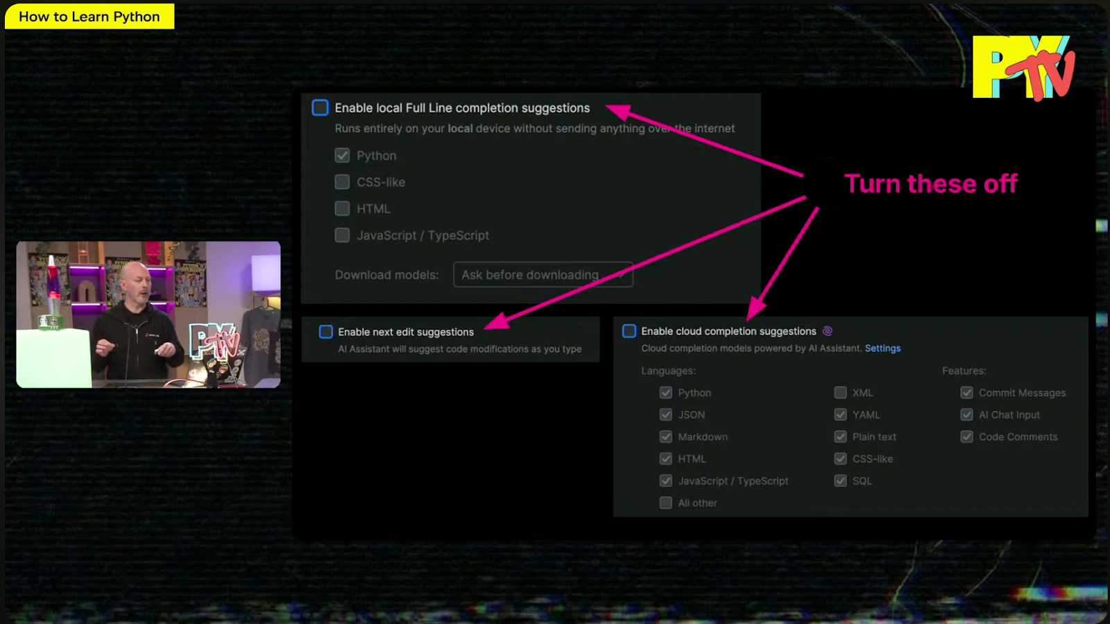
Task: Uncheck the YAML cloud language option
Action: (840, 415)
